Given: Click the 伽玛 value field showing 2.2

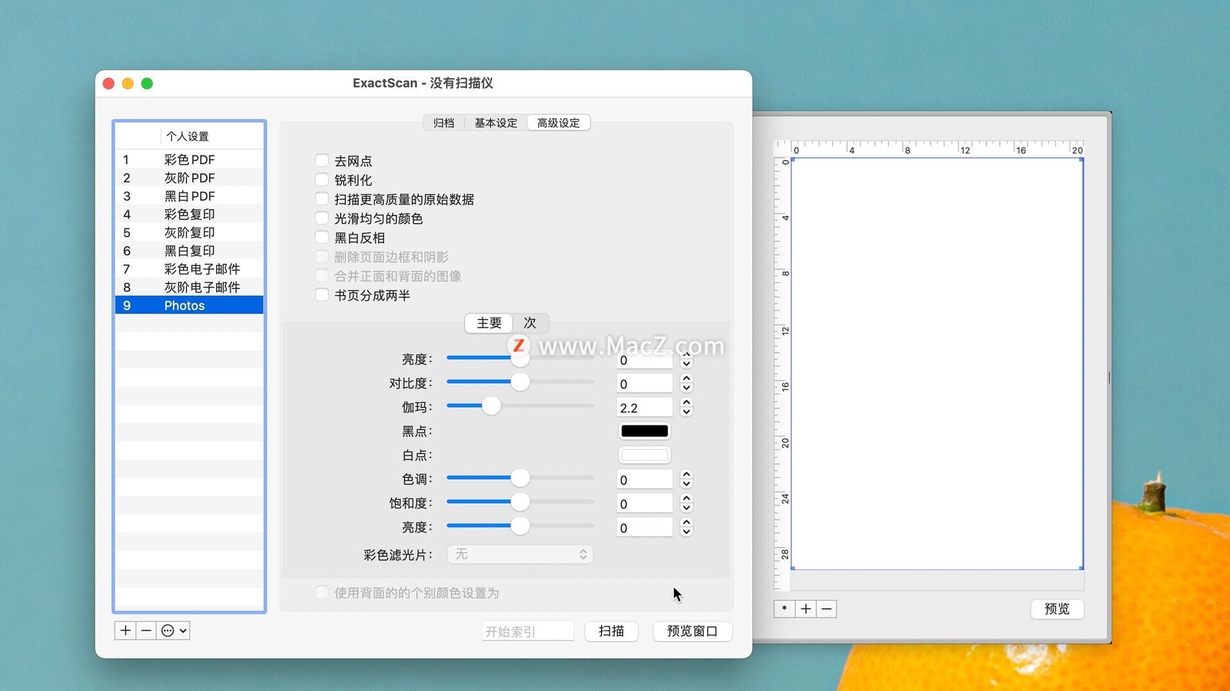Looking at the screenshot, I should click(x=644, y=408).
